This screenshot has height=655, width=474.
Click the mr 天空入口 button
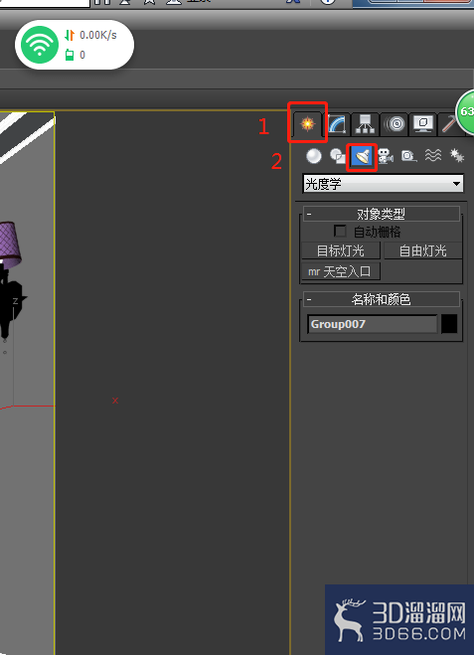341,271
